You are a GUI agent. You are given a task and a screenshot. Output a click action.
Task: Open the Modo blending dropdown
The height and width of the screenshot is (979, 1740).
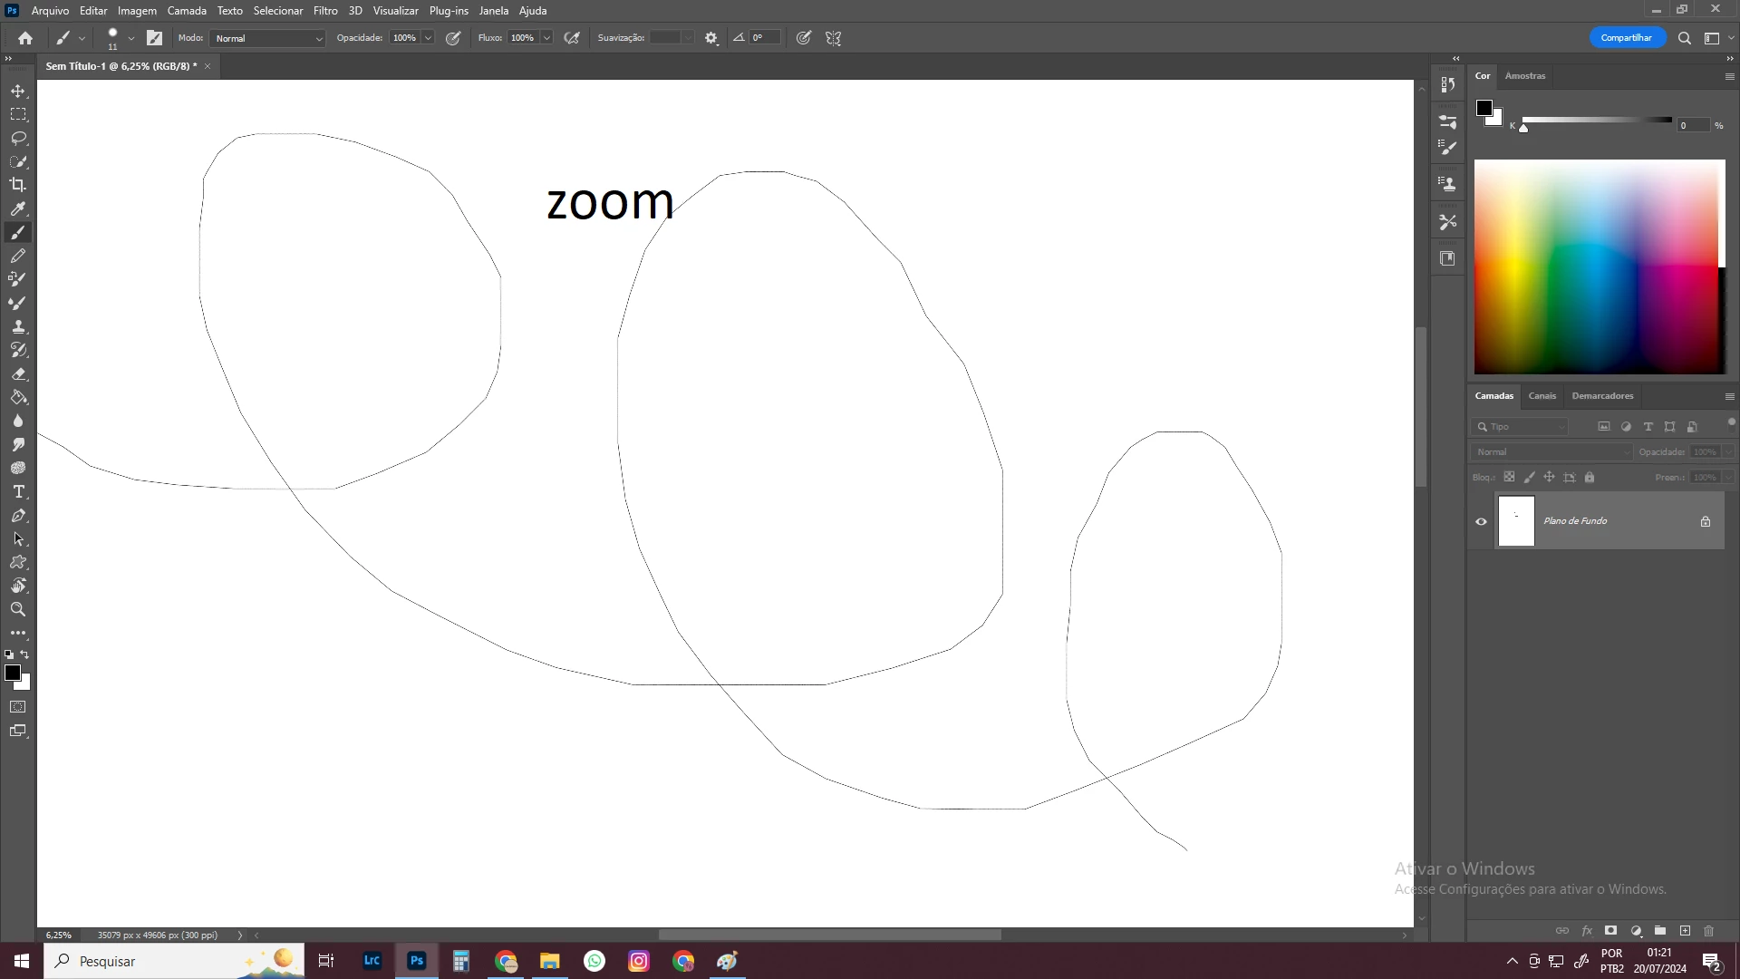click(267, 38)
